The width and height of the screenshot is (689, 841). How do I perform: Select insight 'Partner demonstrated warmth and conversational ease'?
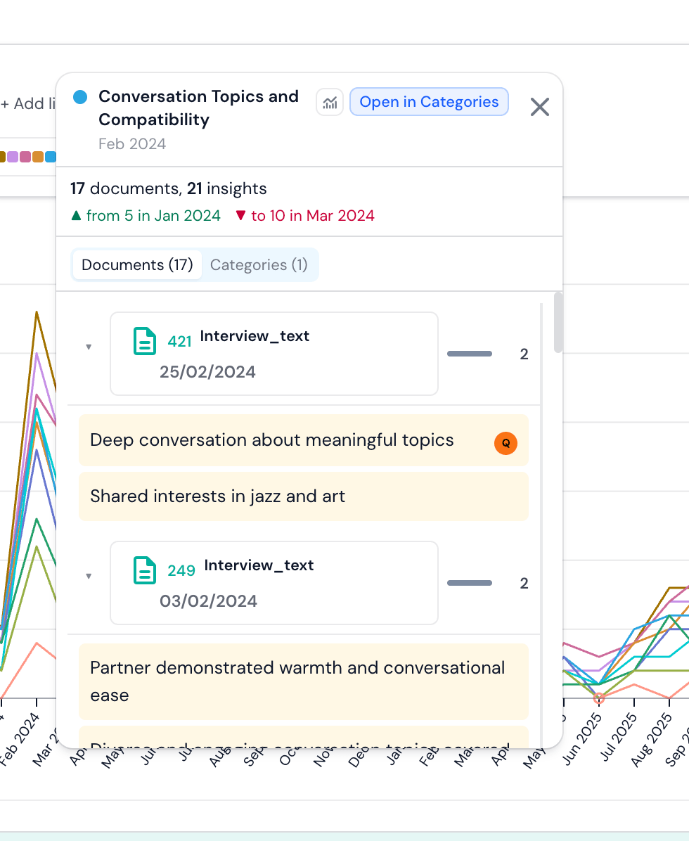(x=304, y=681)
